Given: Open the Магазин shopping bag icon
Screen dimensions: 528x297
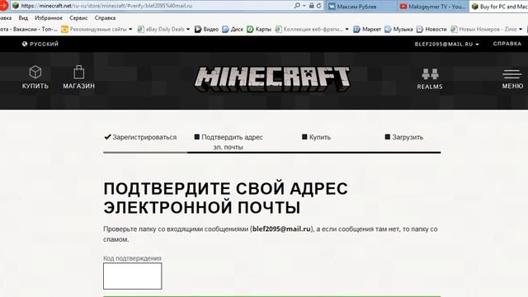Looking at the screenshot, I should 79,72.
